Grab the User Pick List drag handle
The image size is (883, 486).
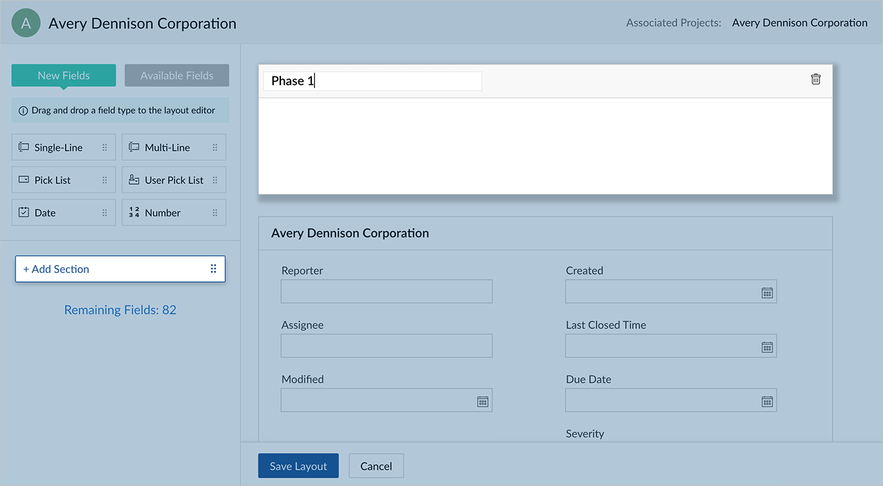[x=215, y=180]
